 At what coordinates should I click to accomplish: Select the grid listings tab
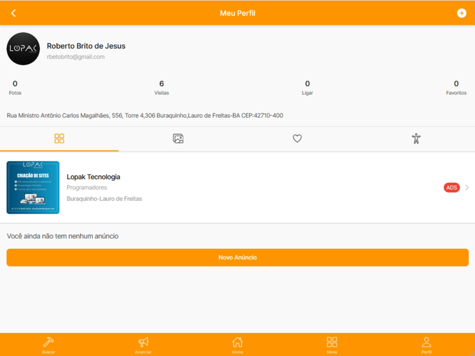click(59, 138)
